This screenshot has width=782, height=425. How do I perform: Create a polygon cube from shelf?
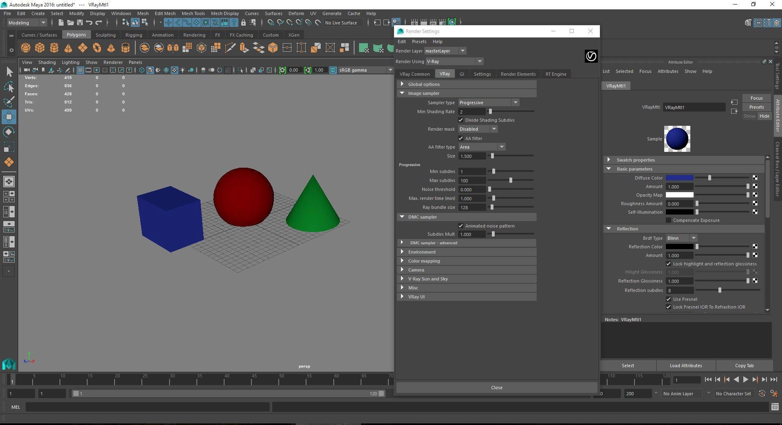pos(40,48)
